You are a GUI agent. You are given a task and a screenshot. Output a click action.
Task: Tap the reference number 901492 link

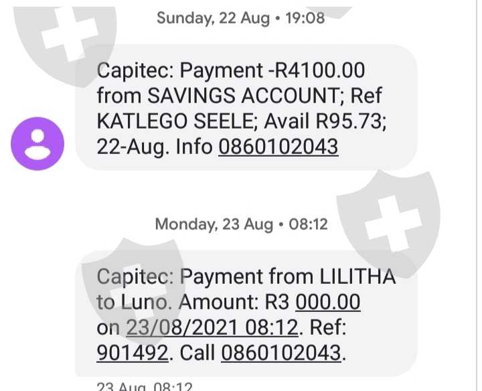click(x=132, y=353)
